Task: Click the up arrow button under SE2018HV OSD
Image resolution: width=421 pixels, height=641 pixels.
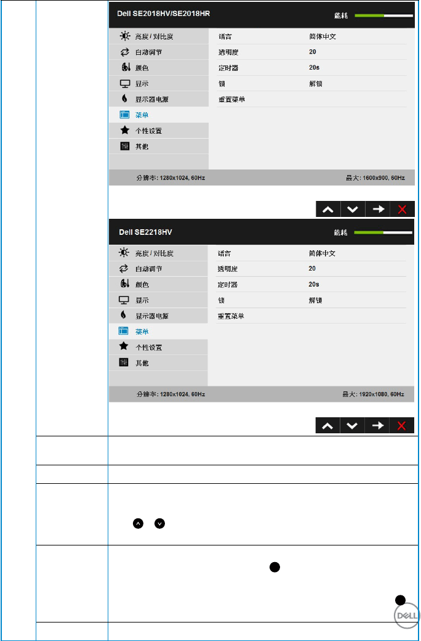Action: (x=328, y=210)
